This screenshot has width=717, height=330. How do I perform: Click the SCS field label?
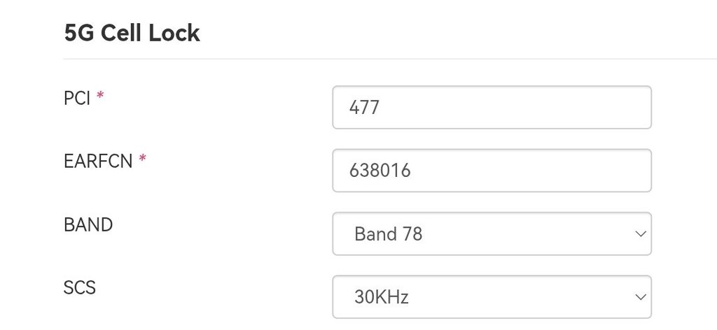tap(79, 287)
